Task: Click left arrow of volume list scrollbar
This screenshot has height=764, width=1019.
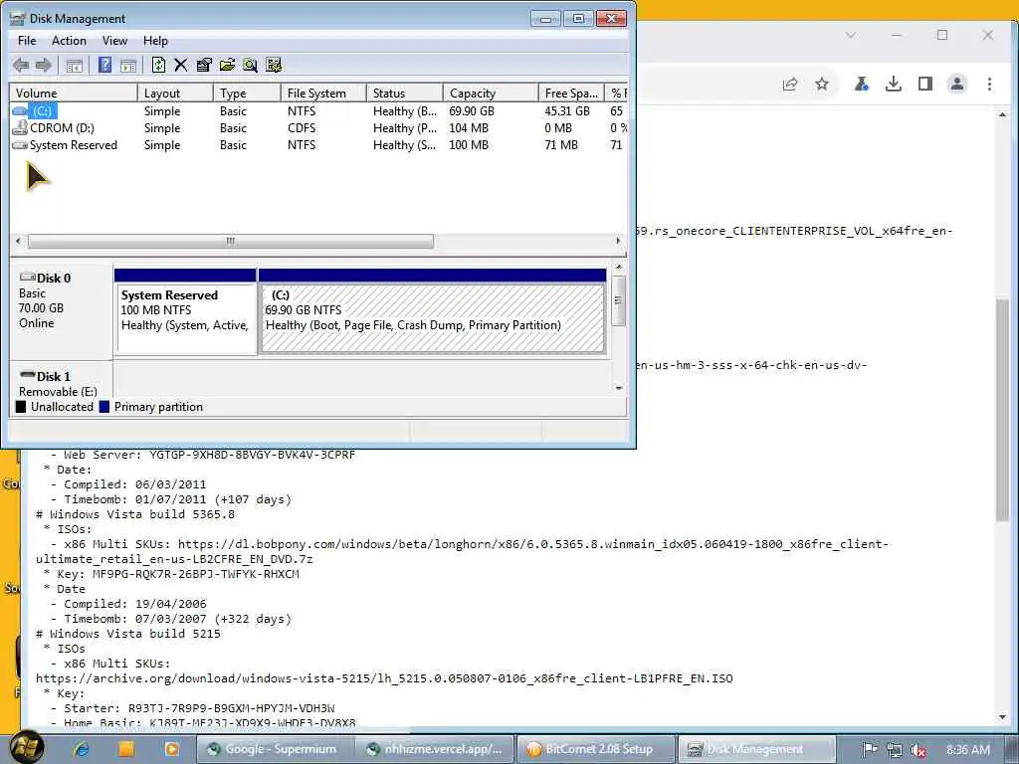Action: [x=18, y=241]
